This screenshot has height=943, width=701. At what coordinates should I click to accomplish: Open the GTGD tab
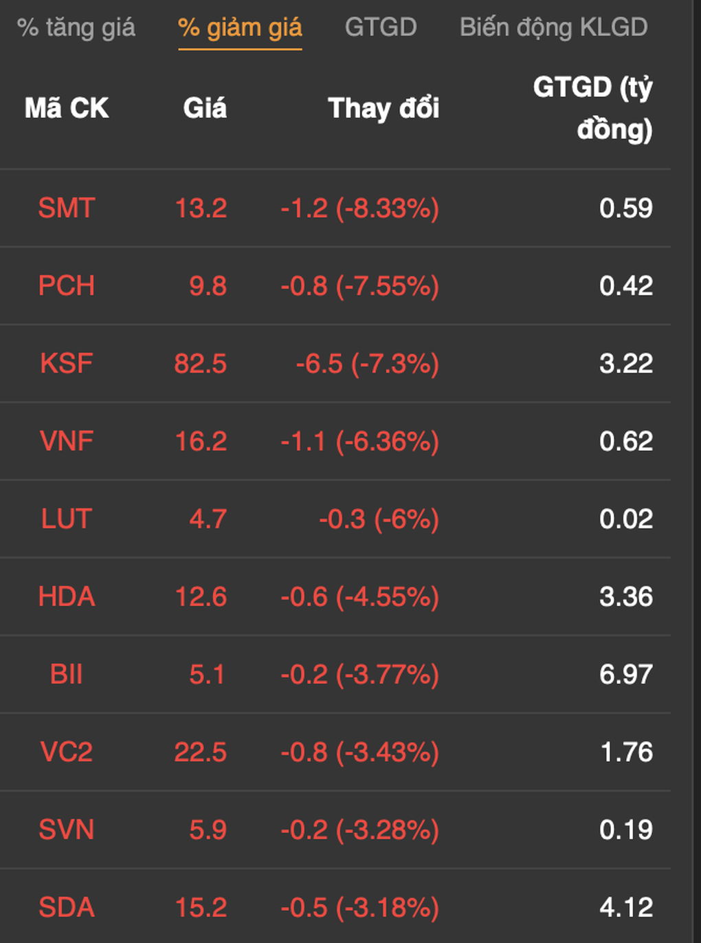tap(381, 28)
